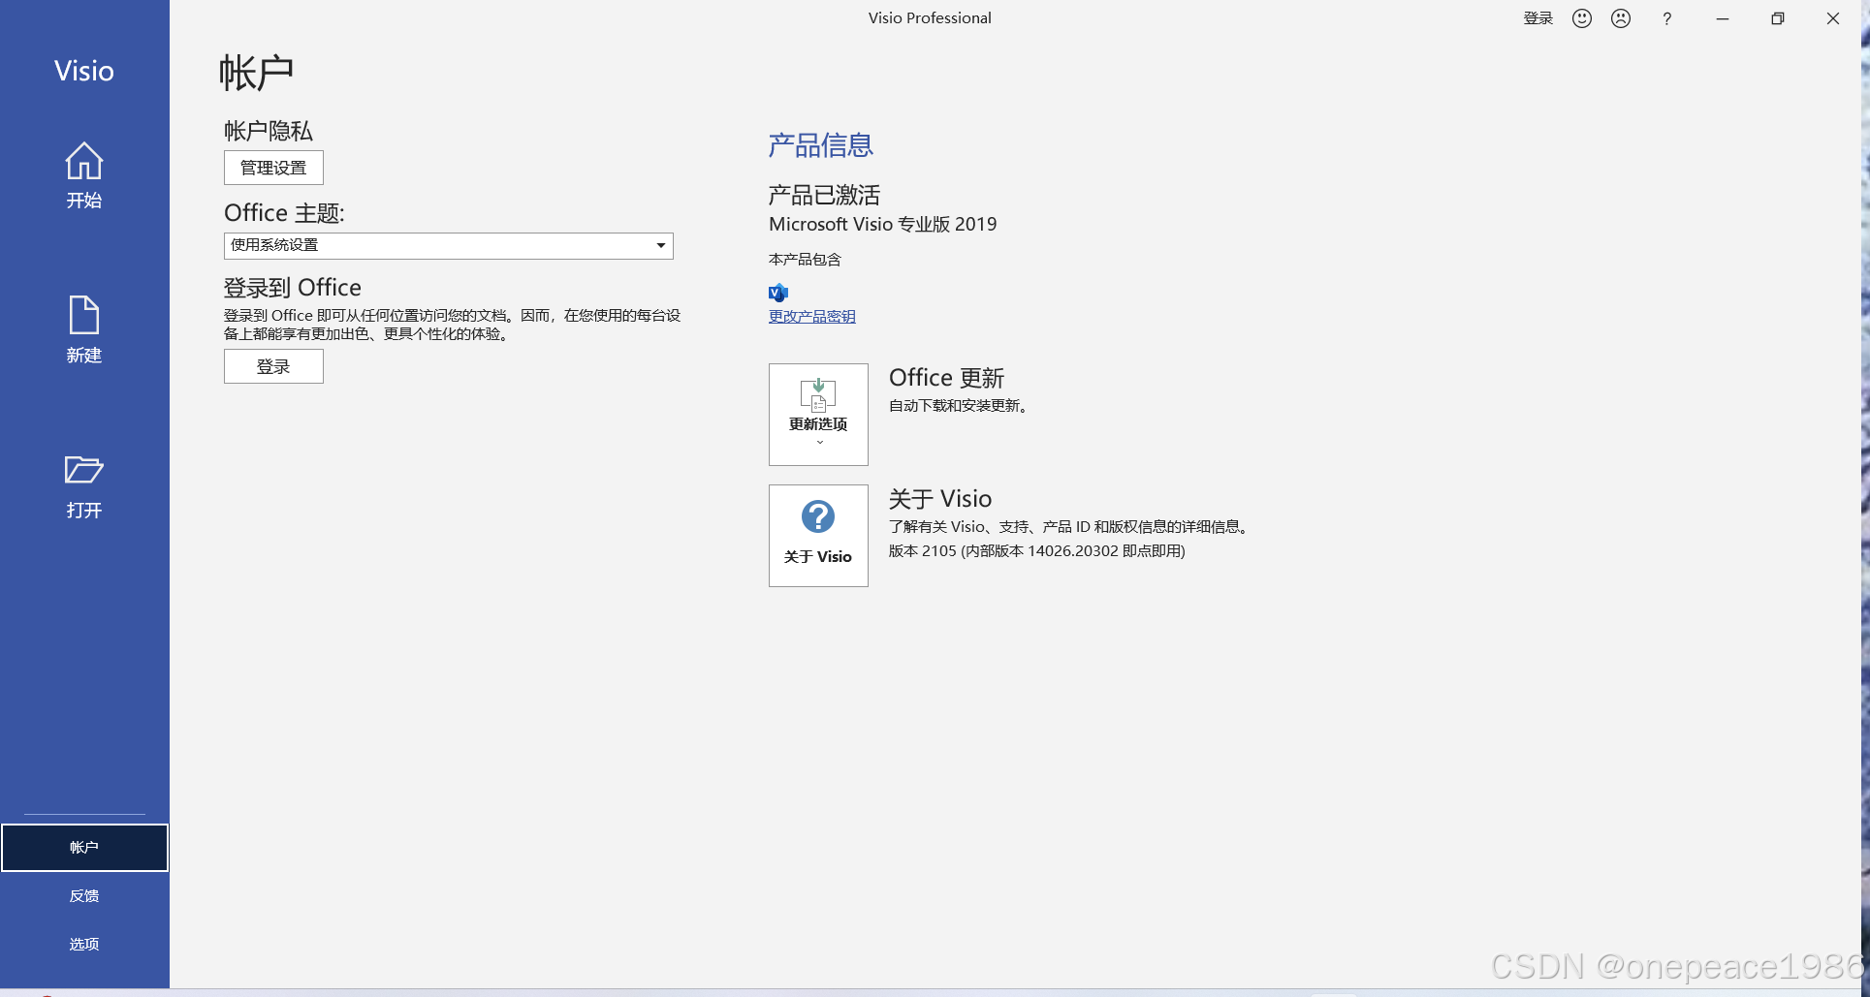Screen dimensions: 1870x997
Task: Click the Visio product icon under 本产品包含
Action: coord(778,293)
